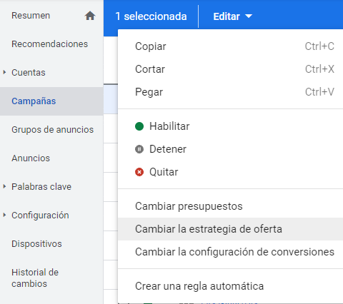The width and height of the screenshot is (343, 304).
Task: Expand the Palabras clave section arrow
Action: (4, 186)
